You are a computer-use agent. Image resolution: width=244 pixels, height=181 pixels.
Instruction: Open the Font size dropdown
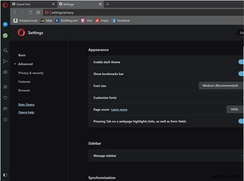pos(221,85)
